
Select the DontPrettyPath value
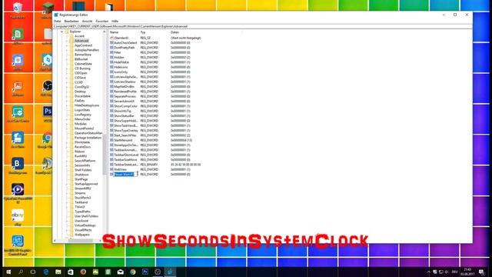coord(125,48)
